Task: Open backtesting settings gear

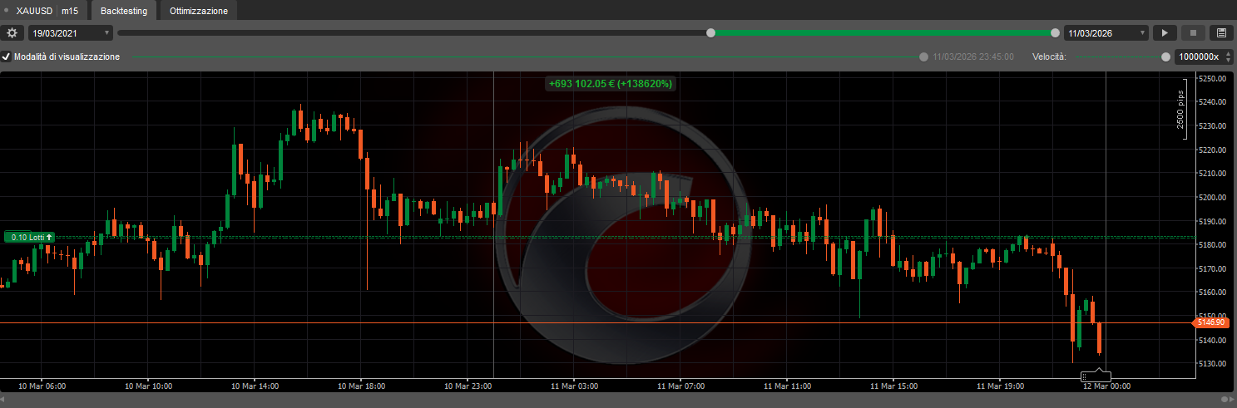Action: [12, 33]
